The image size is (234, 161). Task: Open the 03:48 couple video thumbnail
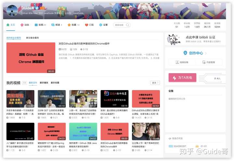[146, 131]
